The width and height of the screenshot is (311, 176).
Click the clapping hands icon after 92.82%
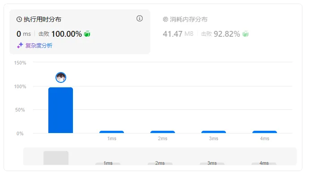click(x=245, y=34)
